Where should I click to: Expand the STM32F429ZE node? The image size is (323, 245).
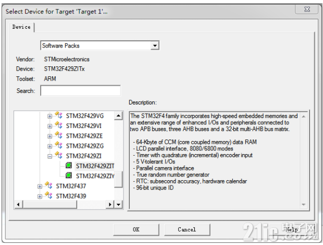(x=49, y=136)
